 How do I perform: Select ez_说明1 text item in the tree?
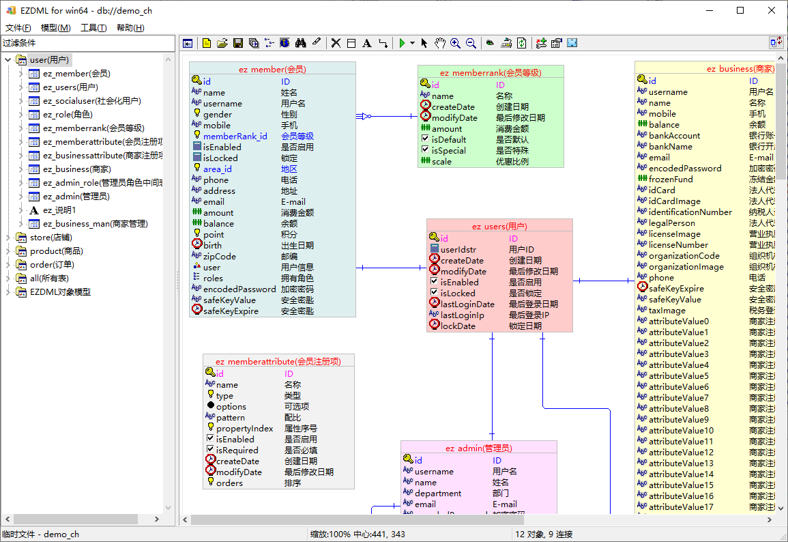tap(59, 210)
